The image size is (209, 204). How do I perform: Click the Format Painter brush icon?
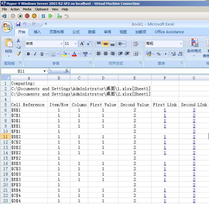[18, 53]
